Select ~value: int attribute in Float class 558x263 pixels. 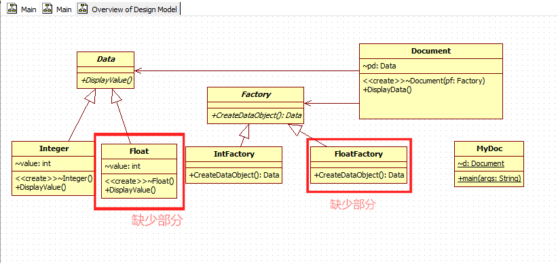pyautogui.click(x=123, y=166)
